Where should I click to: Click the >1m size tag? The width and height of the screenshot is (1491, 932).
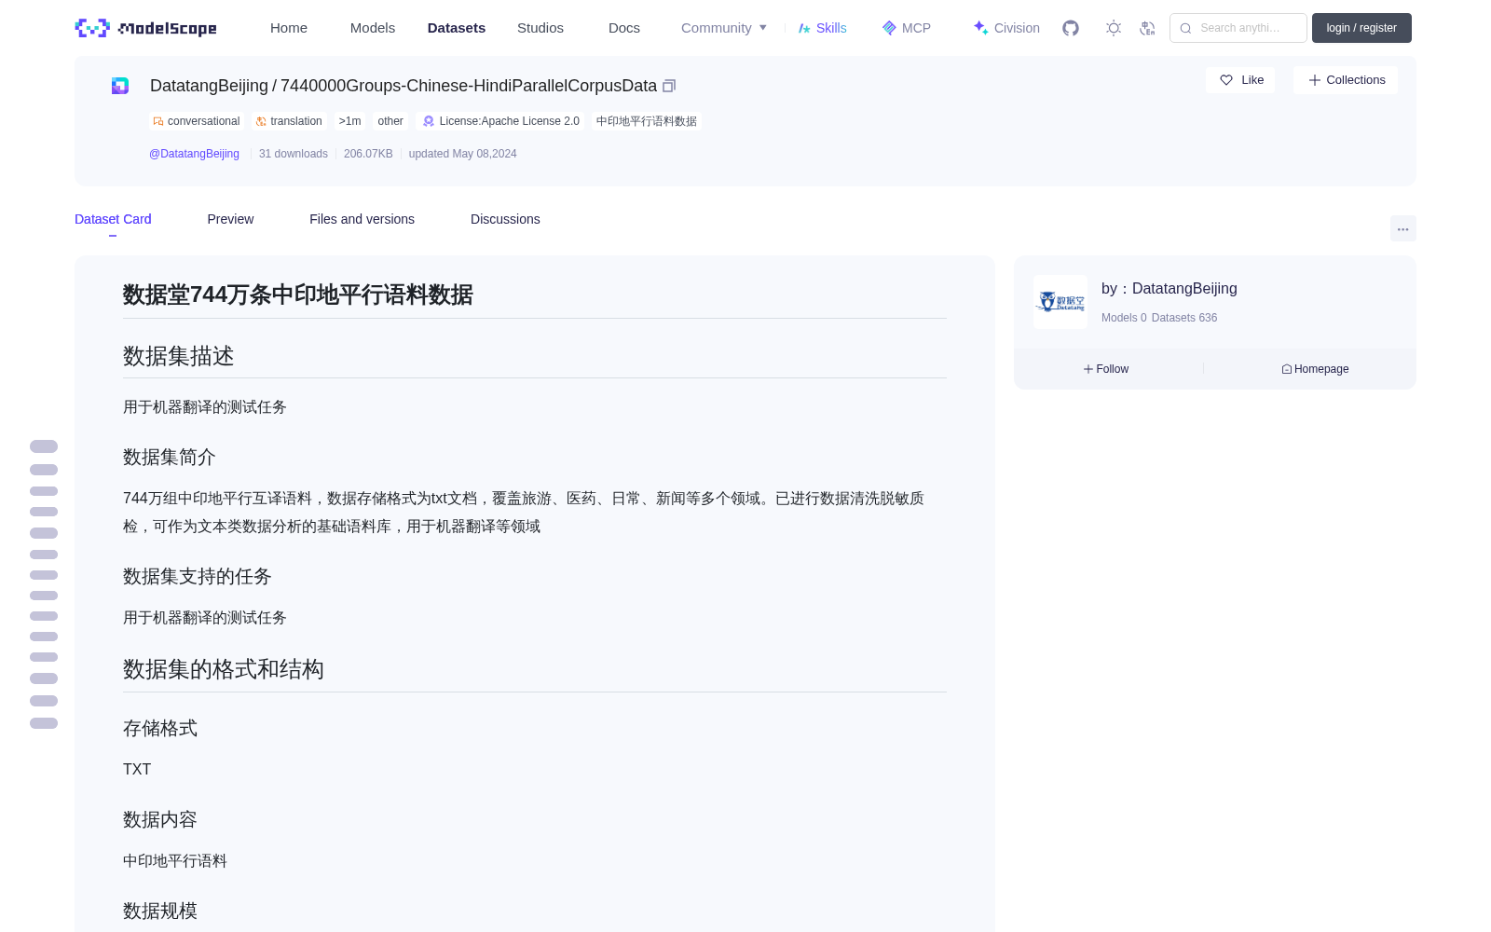click(x=350, y=121)
